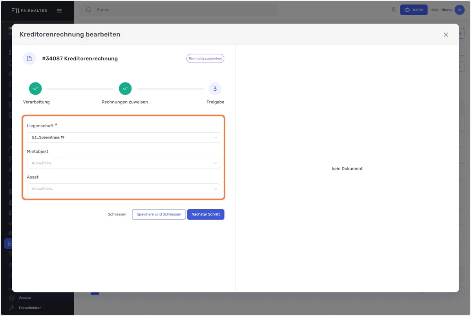Viewport: 471px width, 316px height.
Task: Open Dienstleister in the sidebar
Action: pos(30,308)
